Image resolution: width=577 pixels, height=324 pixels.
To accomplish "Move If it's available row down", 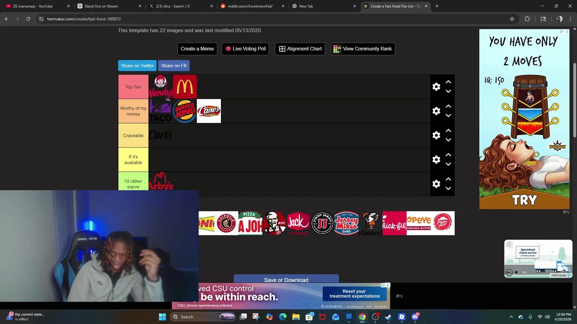I will tap(448, 164).
